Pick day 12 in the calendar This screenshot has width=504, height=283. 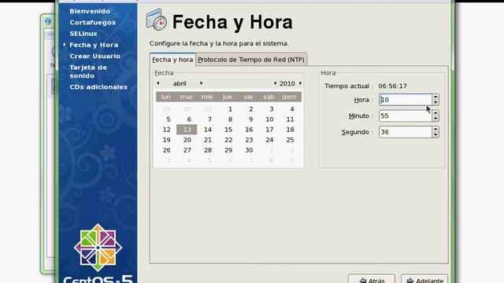pyautogui.click(x=166, y=130)
